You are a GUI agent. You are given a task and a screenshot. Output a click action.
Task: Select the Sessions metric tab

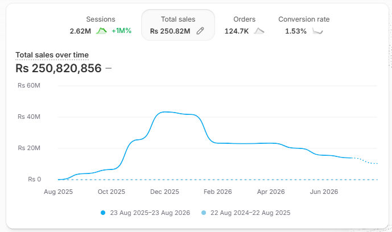(x=101, y=25)
